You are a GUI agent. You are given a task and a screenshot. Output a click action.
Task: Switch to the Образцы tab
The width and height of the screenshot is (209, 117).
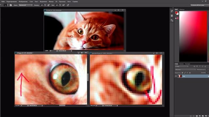[x=182, y=9]
